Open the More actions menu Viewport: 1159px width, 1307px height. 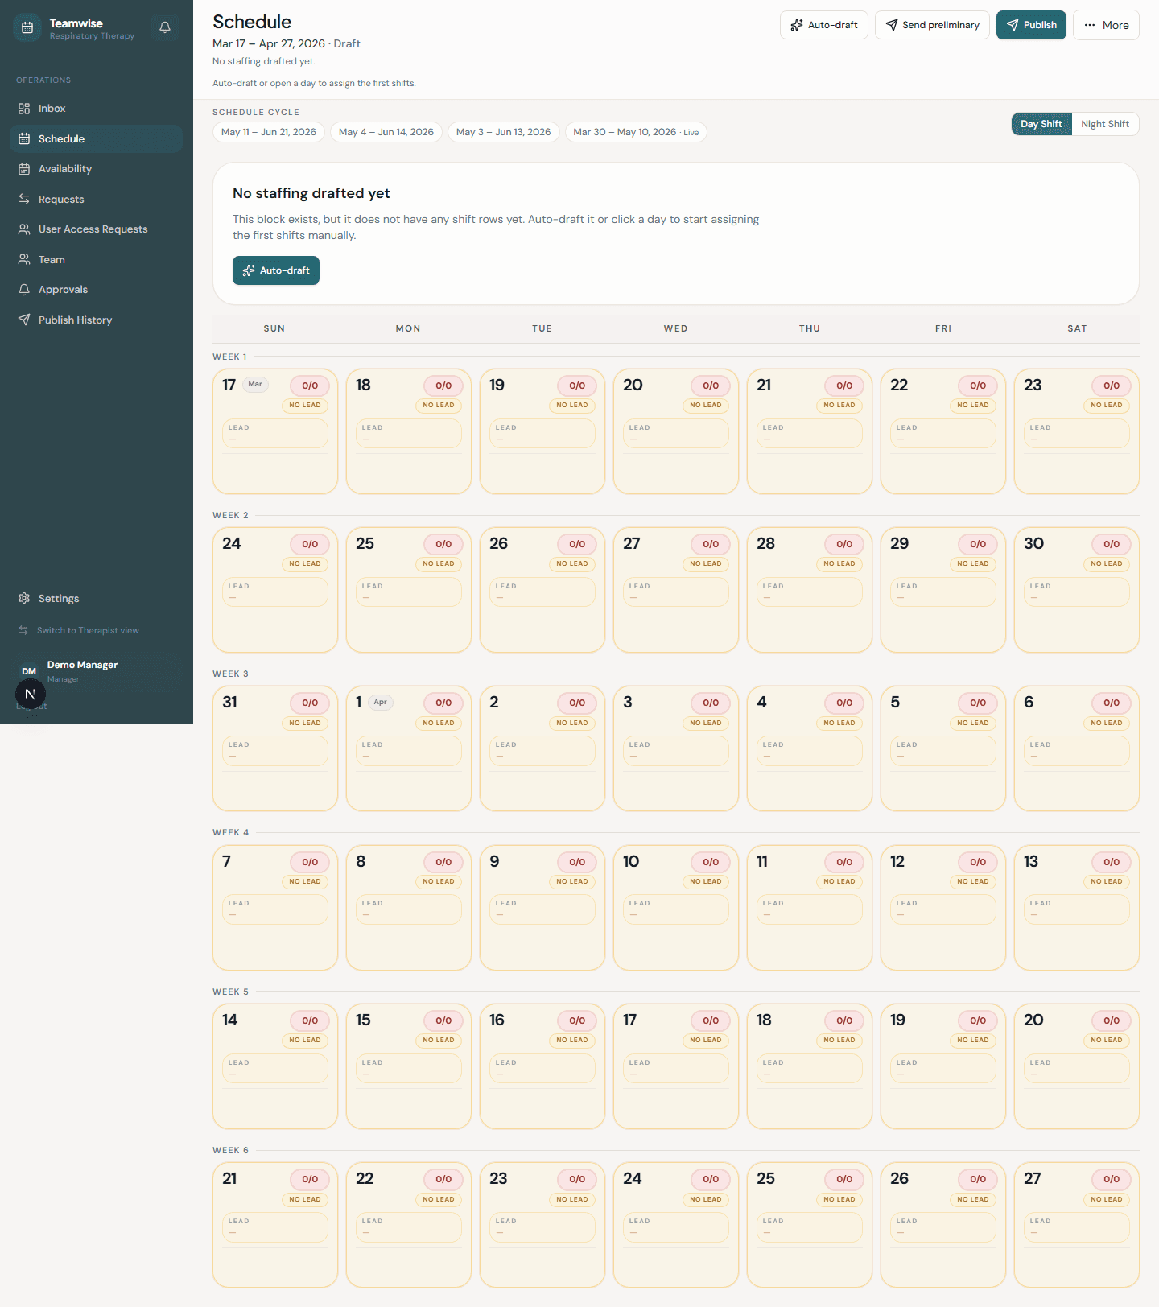tap(1106, 25)
